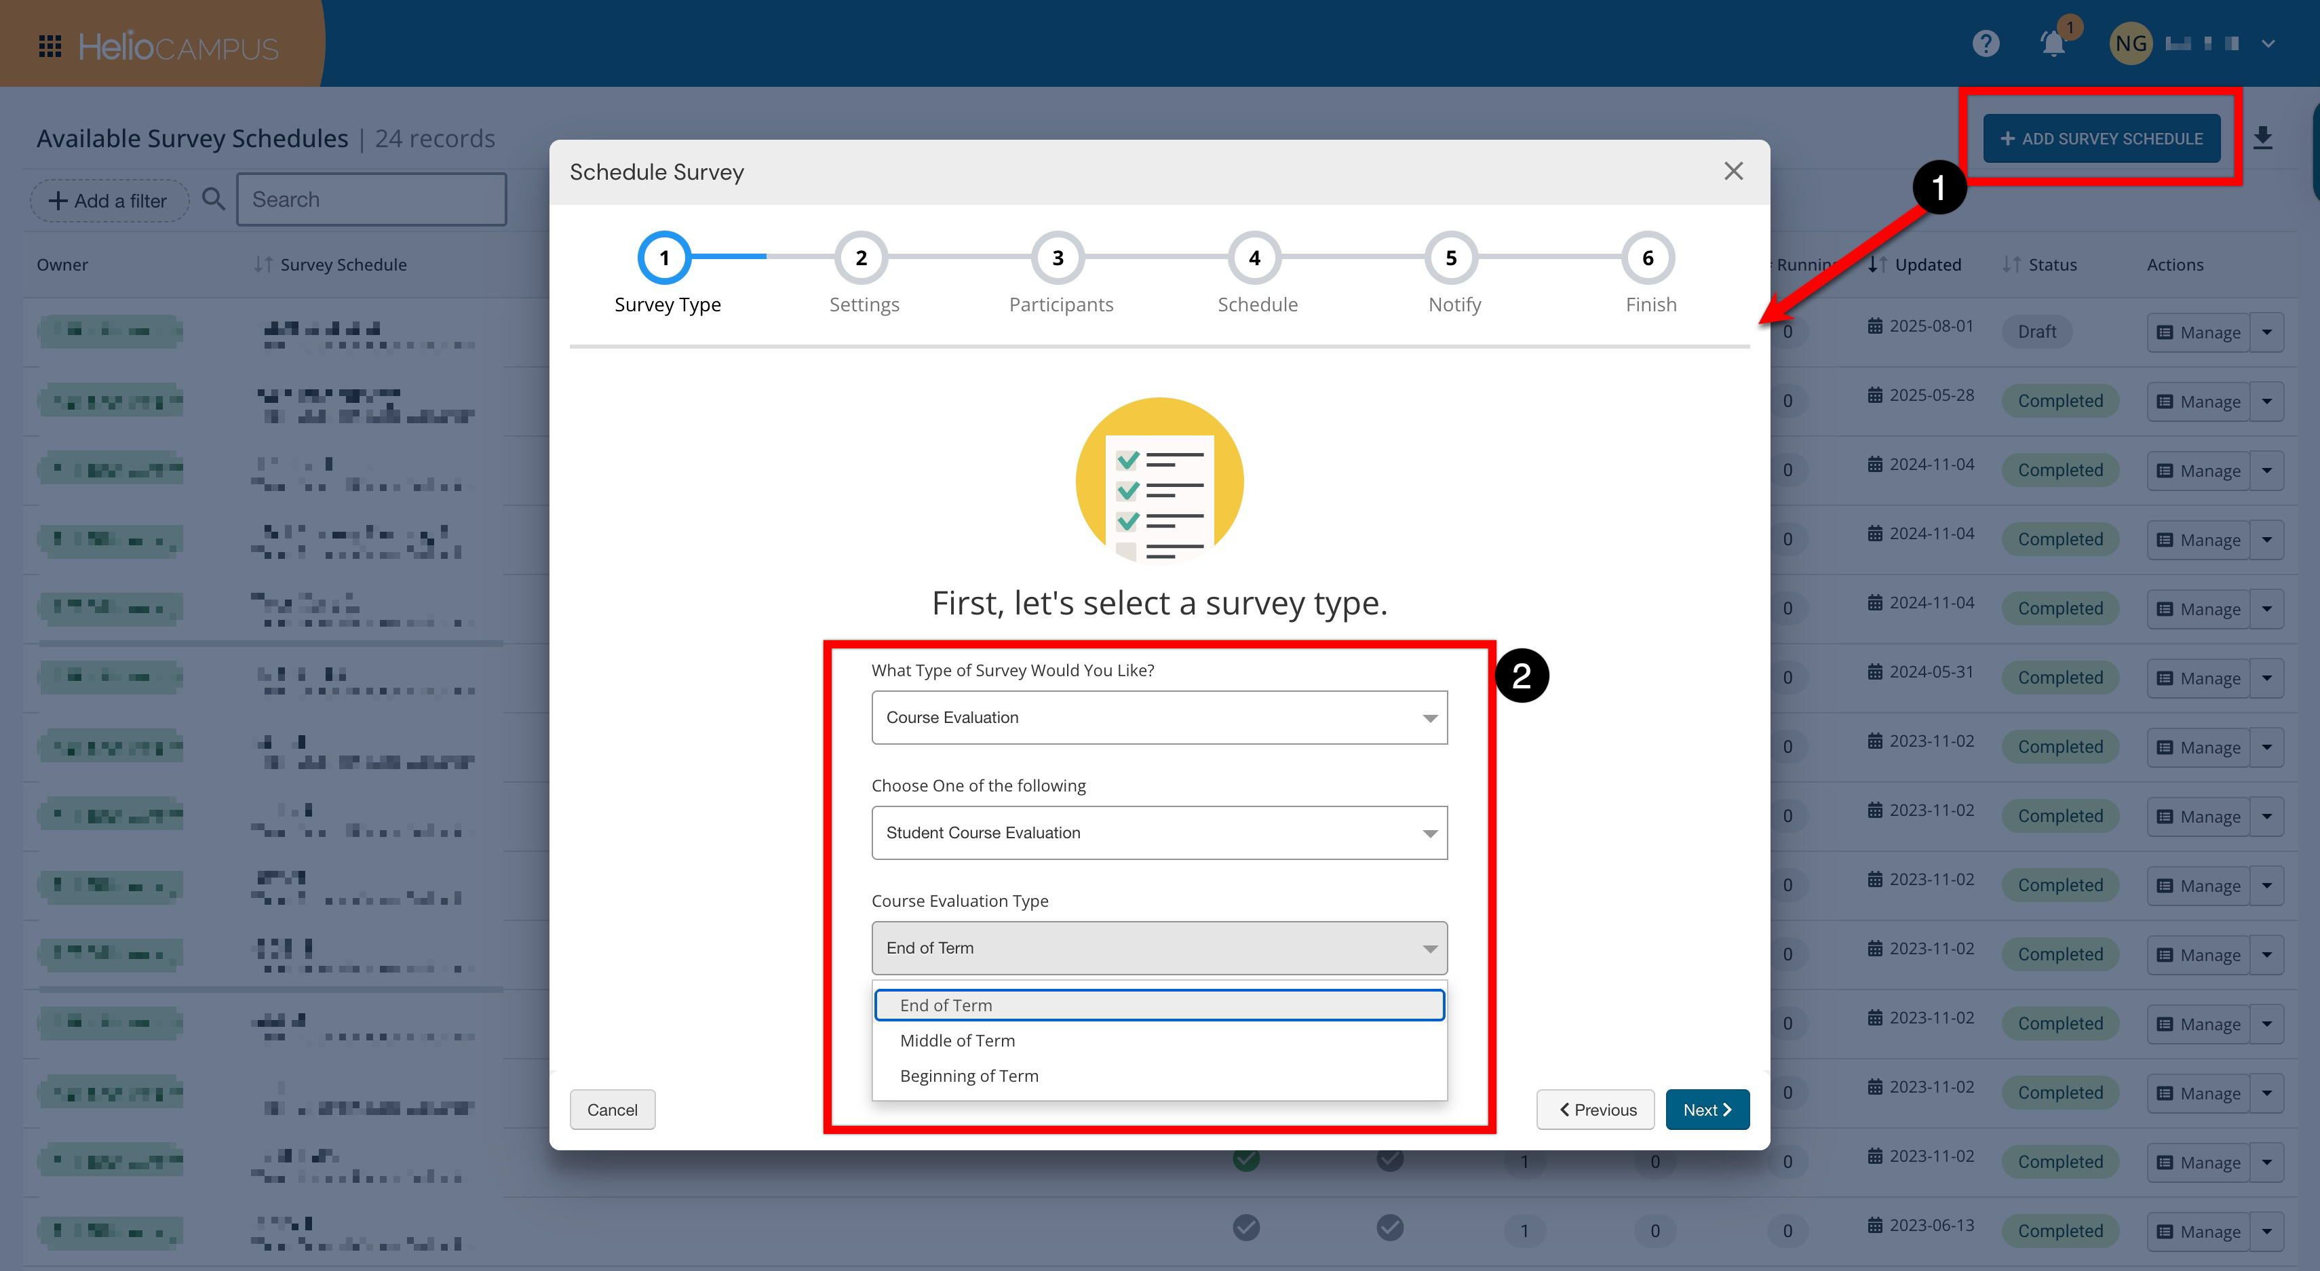Open Student Course Evaluation dropdown
Screen dimensions: 2320x1271
pos(1159,833)
